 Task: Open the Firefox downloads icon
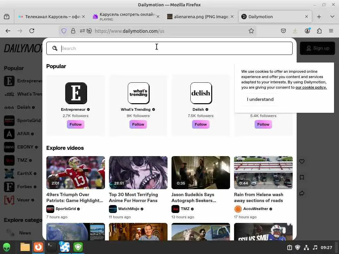point(295,31)
